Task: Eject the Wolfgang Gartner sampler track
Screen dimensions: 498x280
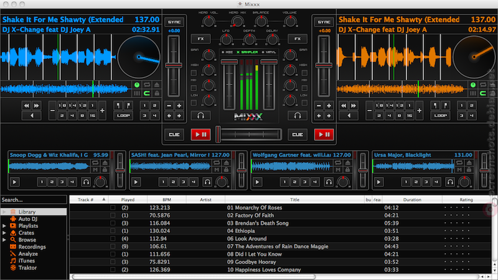Action: coord(348,163)
